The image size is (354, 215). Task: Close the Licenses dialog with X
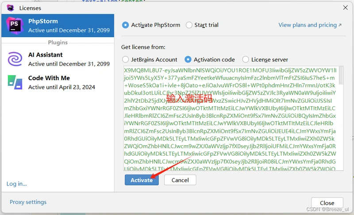pos(345,8)
